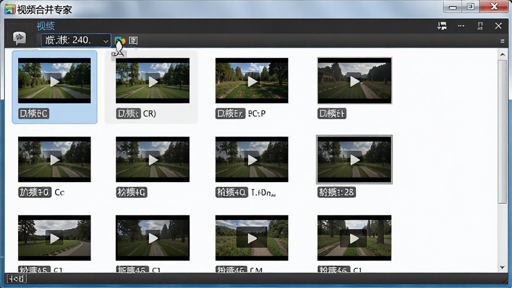Pick the video thumbnail labeled :28

click(x=354, y=159)
